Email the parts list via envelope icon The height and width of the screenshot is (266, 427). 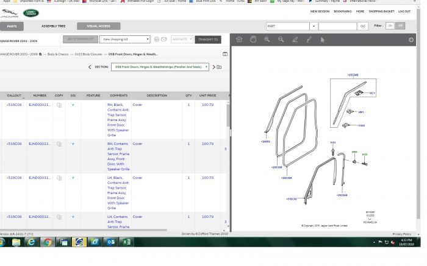pyautogui.click(x=163, y=40)
